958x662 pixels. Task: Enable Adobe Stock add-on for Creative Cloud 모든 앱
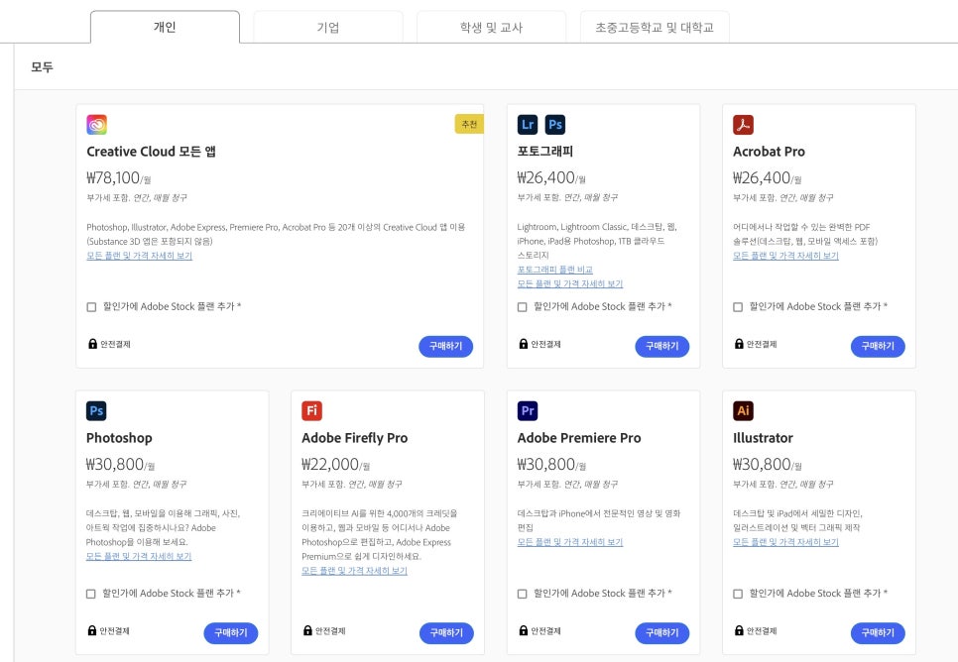tap(91, 307)
